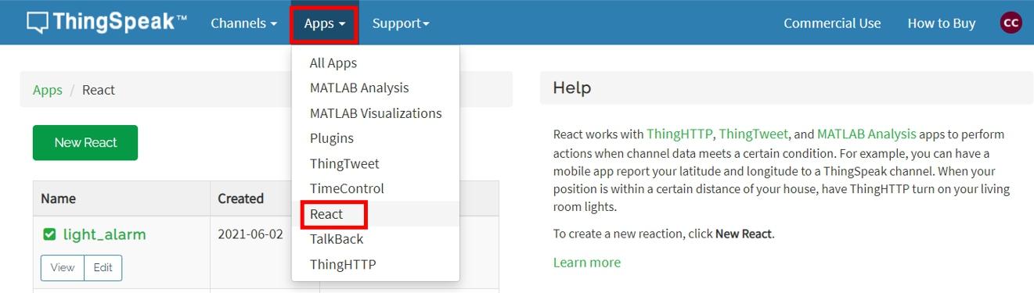Open the CC user avatar menu
1034x293 pixels.
[x=1011, y=23]
